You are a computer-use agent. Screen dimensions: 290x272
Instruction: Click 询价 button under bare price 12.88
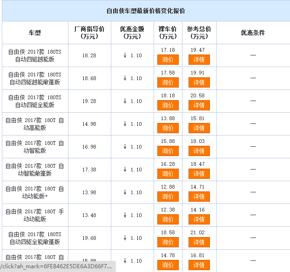168,197
